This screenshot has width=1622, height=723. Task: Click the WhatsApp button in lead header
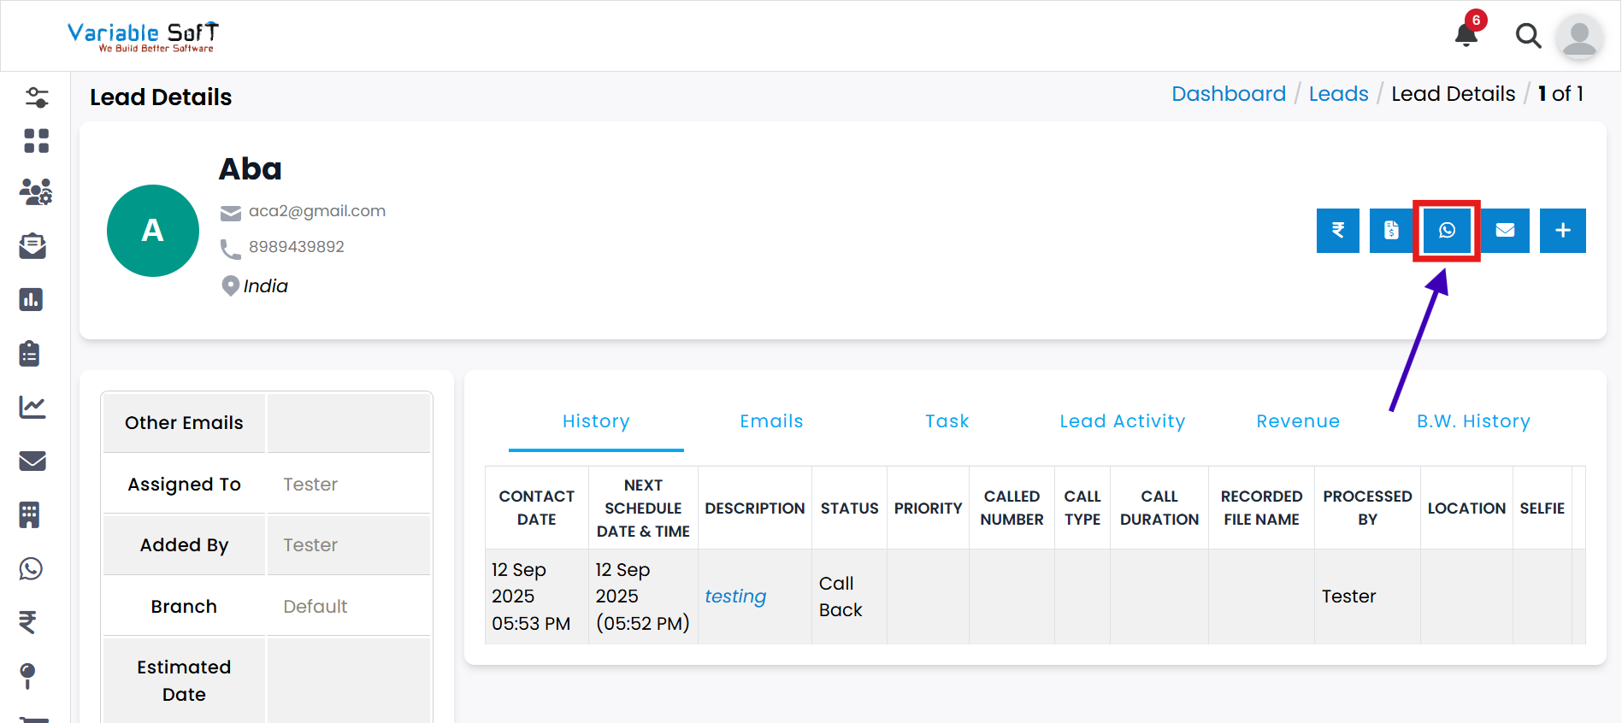(1447, 231)
